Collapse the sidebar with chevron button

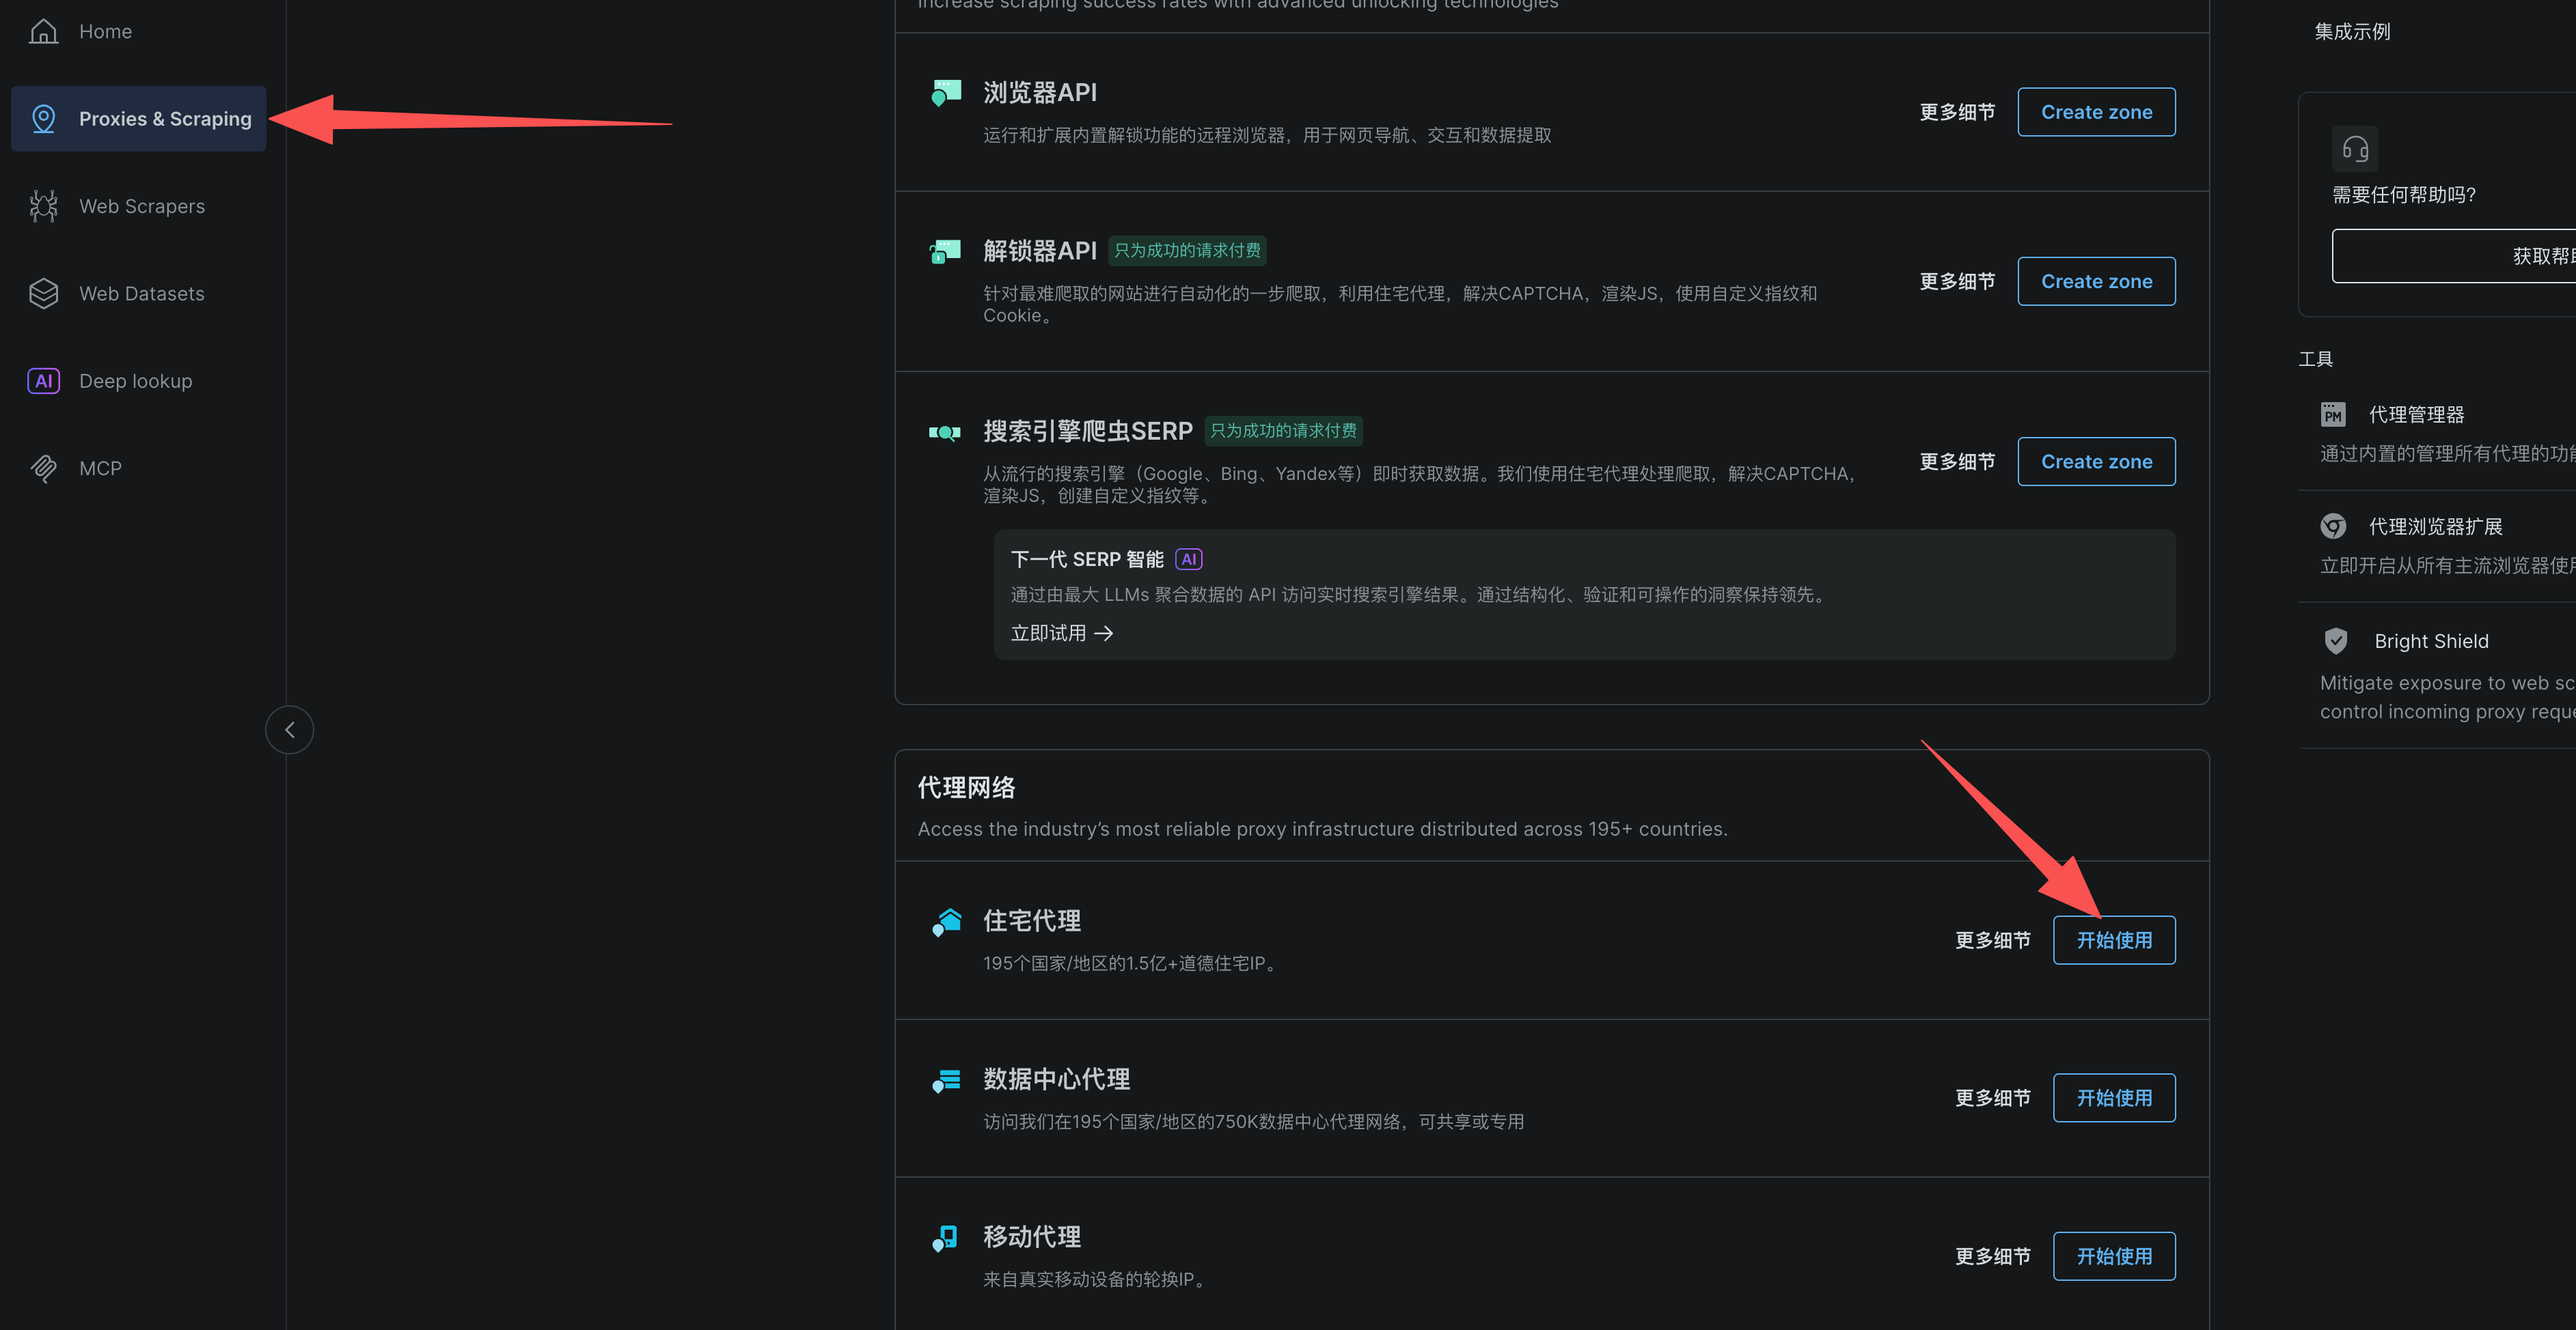289,729
